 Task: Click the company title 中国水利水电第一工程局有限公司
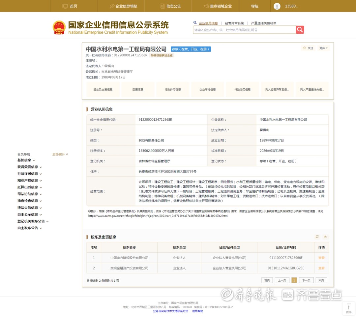(x=126, y=49)
